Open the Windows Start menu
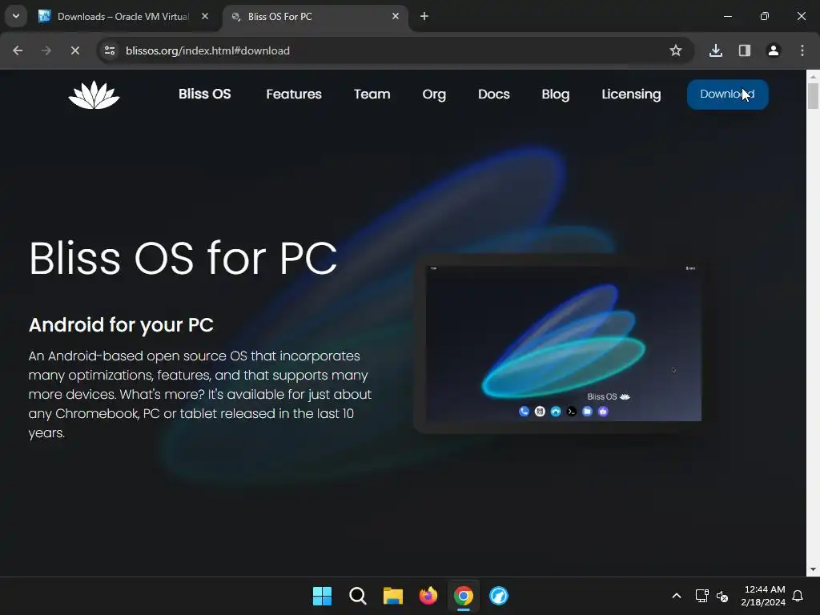This screenshot has width=820, height=615. [322, 596]
